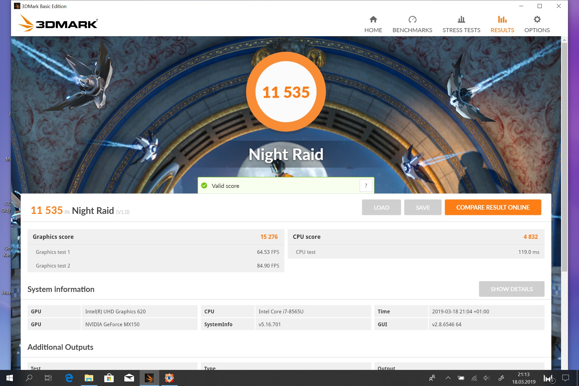Click the 3DMark logo
579x386 pixels.
(x=58, y=23)
